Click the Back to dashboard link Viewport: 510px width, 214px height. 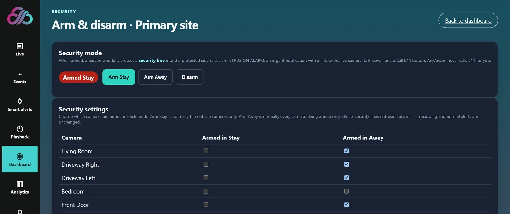(x=468, y=20)
